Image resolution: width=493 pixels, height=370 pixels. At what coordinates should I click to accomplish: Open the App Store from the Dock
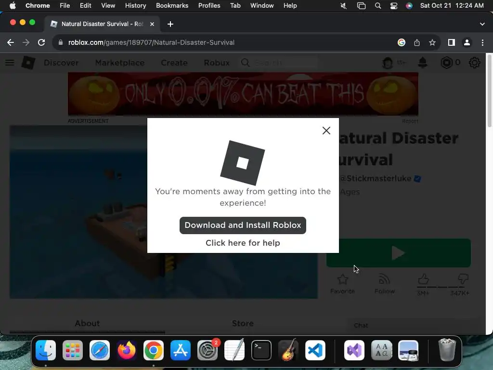181,350
